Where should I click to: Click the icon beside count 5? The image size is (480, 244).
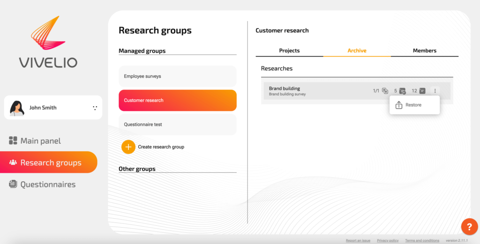(402, 91)
